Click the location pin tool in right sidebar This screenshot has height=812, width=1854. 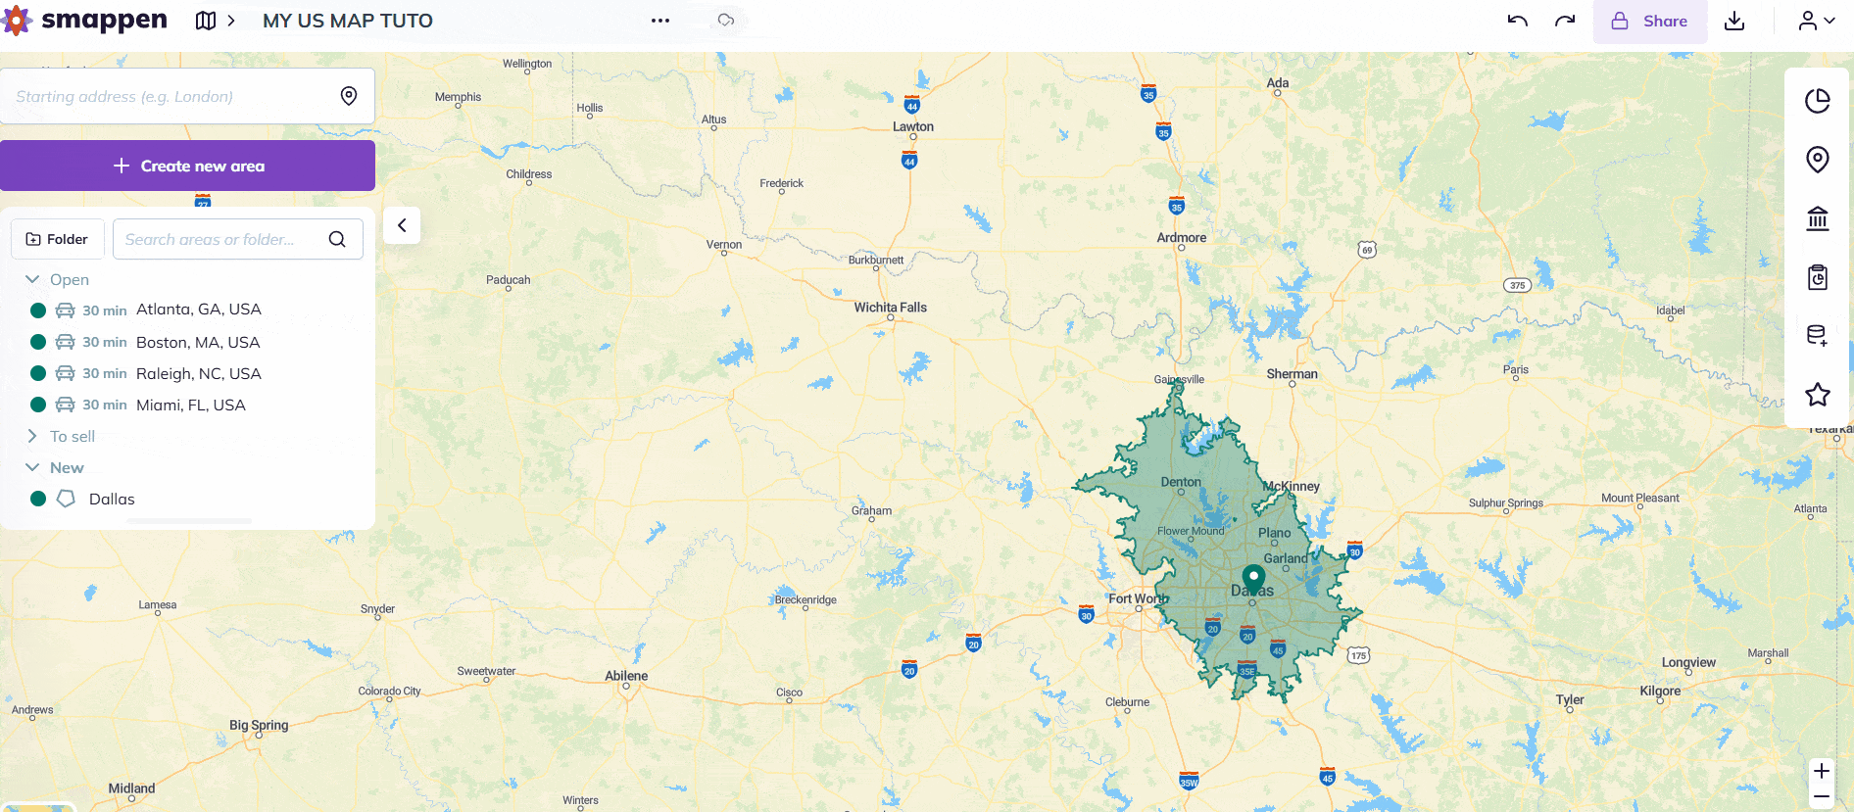1817,160
